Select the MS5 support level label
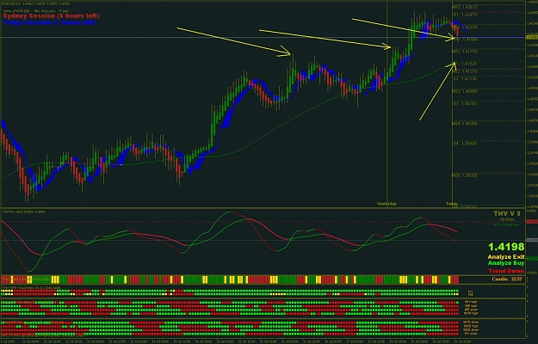 tap(465, 175)
